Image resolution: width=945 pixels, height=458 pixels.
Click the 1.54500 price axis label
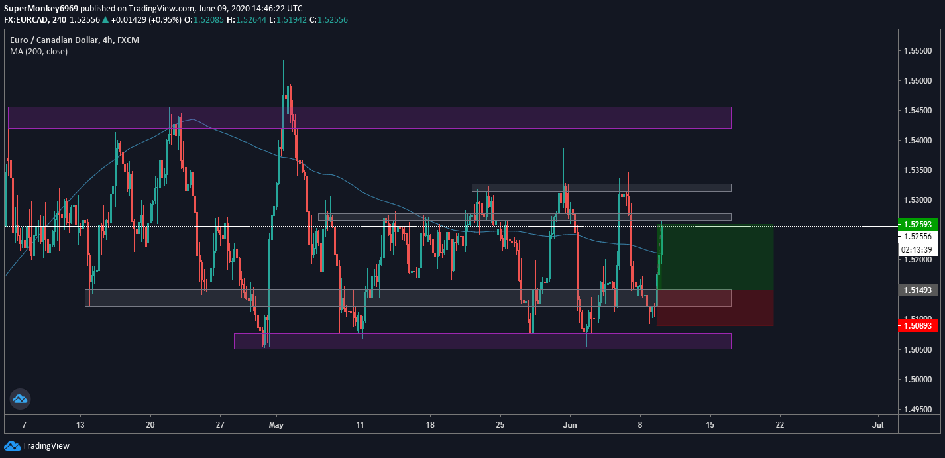[917, 111]
